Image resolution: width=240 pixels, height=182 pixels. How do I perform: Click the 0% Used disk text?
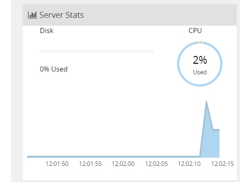54,69
